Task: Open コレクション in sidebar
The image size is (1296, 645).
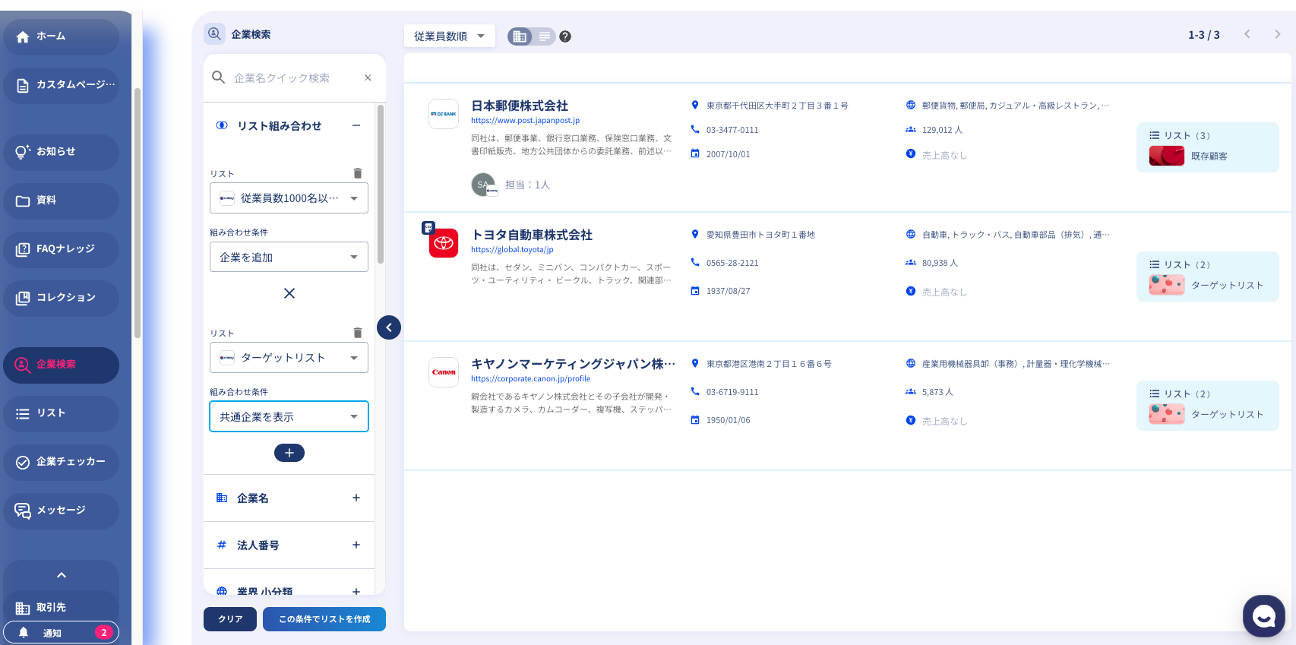Action: [61, 298]
